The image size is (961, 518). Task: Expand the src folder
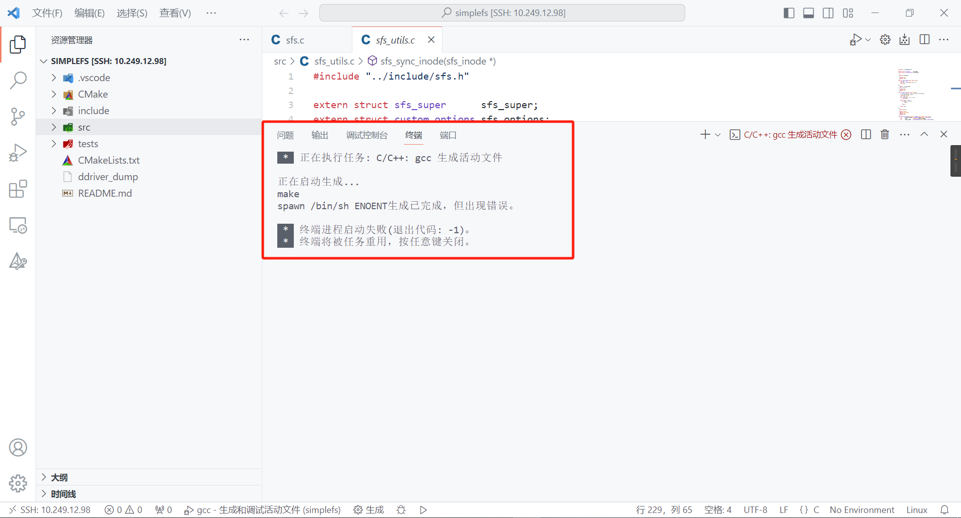pos(84,128)
